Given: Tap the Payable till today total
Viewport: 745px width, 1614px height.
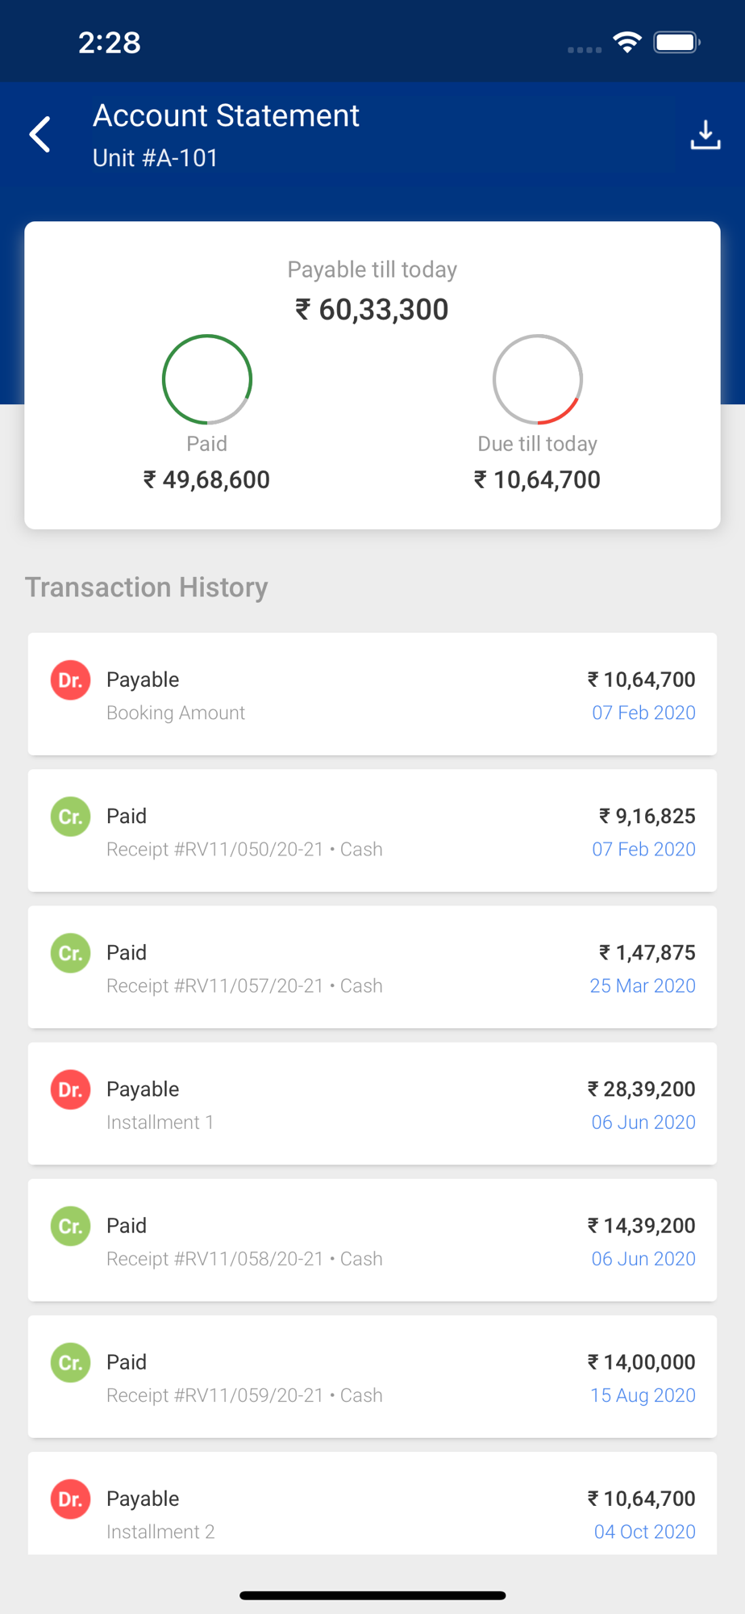Looking at the screenshot, I should tap(372, 309).
